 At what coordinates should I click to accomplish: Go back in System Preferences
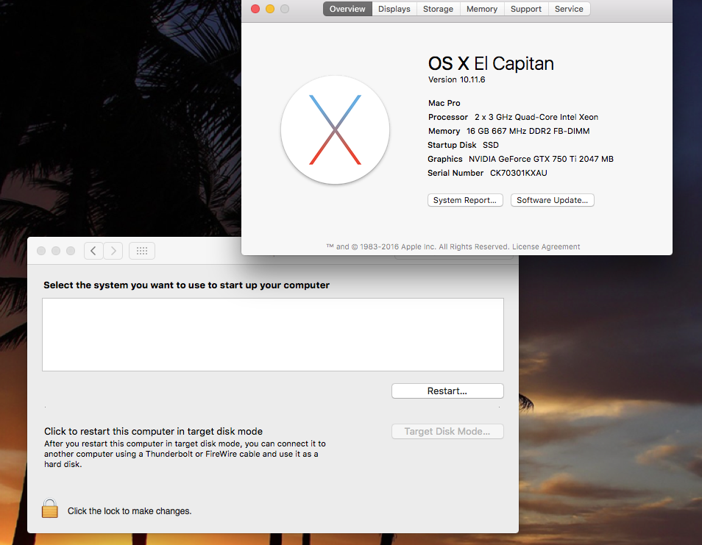93,251
